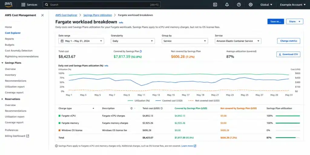Click the Learn more link
This screenshot has height=155, width=310.
coord(187,146)
